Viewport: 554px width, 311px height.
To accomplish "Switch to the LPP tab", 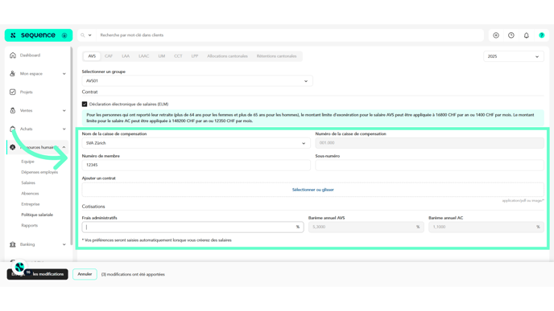I will click(195, 56).
